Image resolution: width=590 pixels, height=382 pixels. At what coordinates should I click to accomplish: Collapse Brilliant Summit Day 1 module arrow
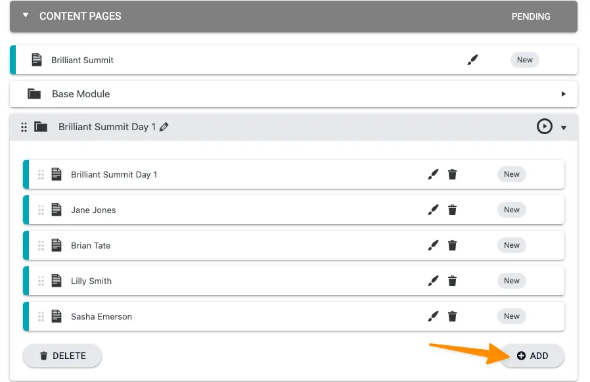coord(564,128)
